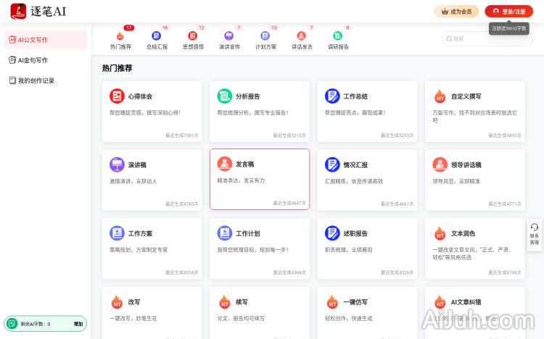
Task: Click text 轻松创作，快速生成
Action: [348, 319]
